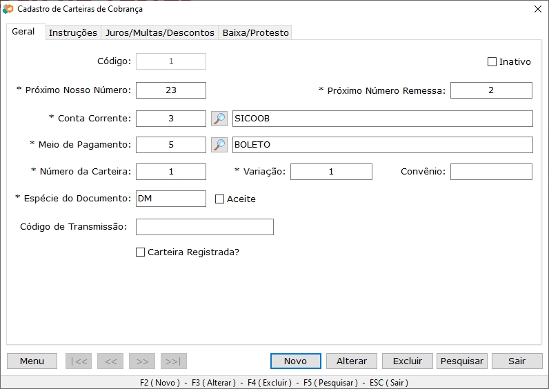Click the Alterar button
Image resolution: width=549 pixels, height=389 pixels.
[352, 361]
